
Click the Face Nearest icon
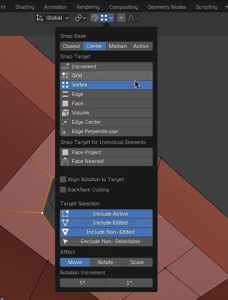click(65, 161)
